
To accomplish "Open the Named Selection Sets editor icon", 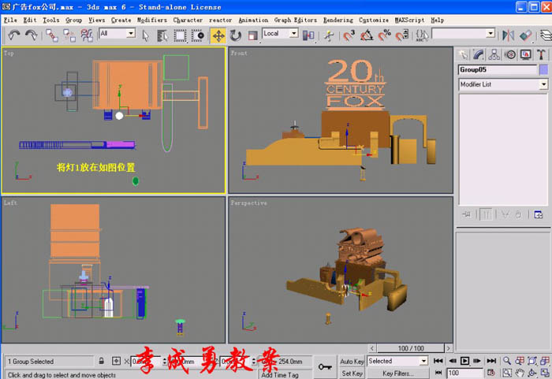I will coord(422,35).
